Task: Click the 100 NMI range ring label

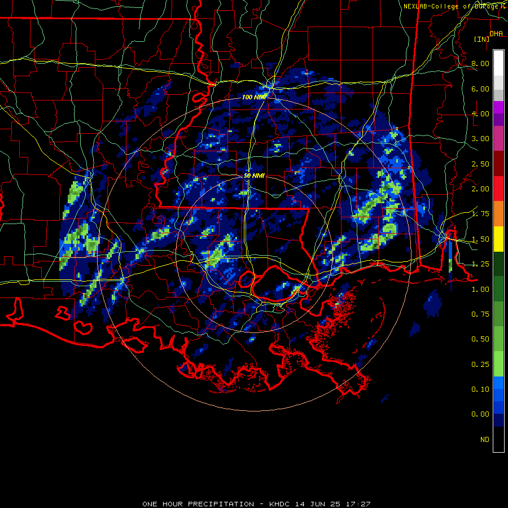Action: pyautogui.click(x=253, y=97)
